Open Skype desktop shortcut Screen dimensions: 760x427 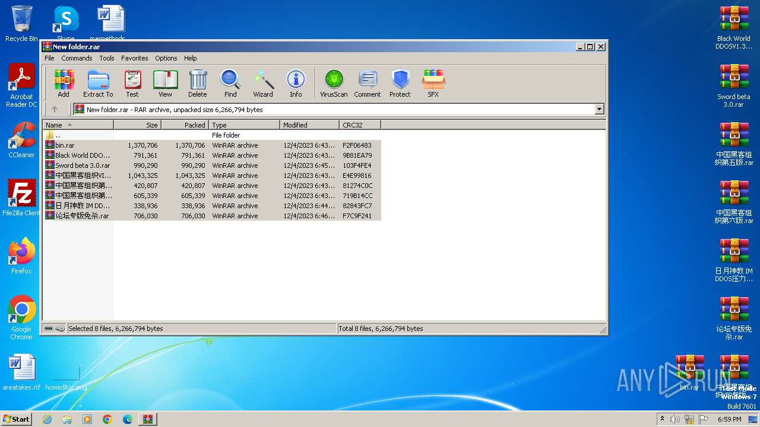pyautogui.click(x=66, y=24)
